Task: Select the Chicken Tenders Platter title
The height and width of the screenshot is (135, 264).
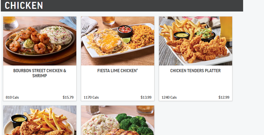Action: (195, 71)
